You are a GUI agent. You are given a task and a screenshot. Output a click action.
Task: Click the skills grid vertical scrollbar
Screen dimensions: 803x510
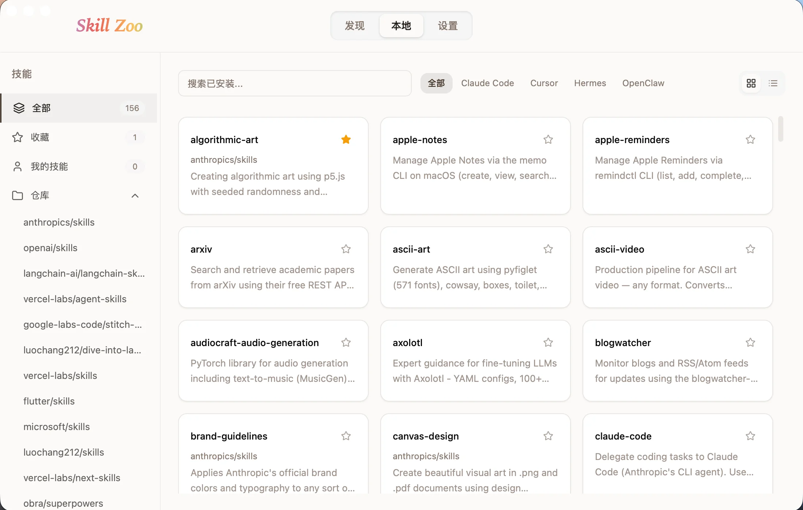click(x=780, y=129)
